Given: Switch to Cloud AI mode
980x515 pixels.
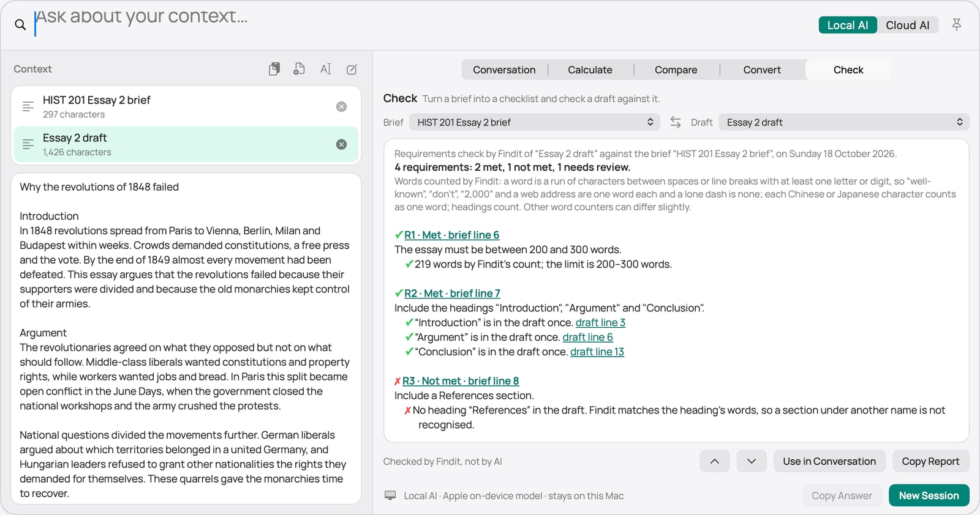Looking at the screenshot, I should [x=908, y=25].
